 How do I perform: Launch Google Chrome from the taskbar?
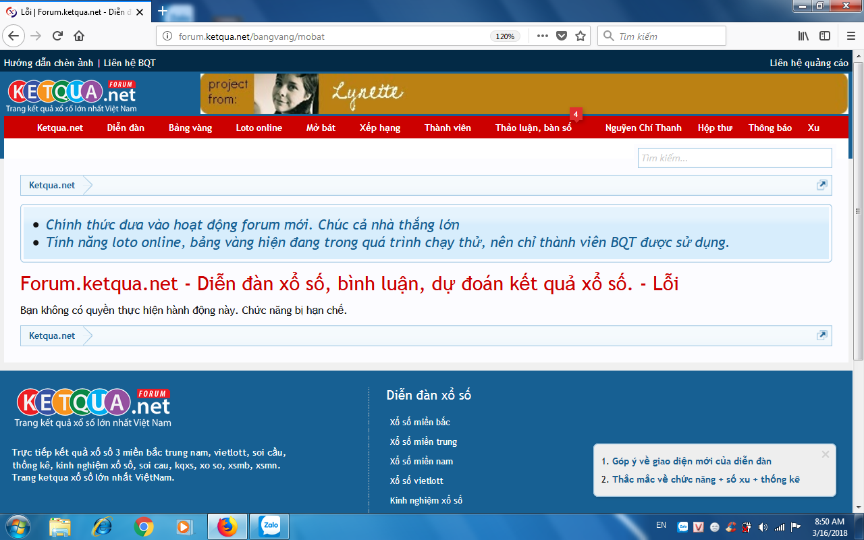[x=144, y=526]
